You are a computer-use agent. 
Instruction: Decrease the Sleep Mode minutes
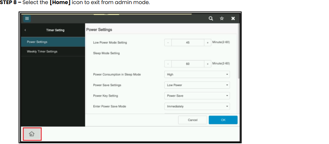168,64
